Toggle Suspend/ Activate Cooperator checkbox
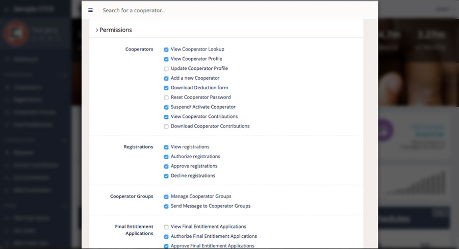 [166, 107]
